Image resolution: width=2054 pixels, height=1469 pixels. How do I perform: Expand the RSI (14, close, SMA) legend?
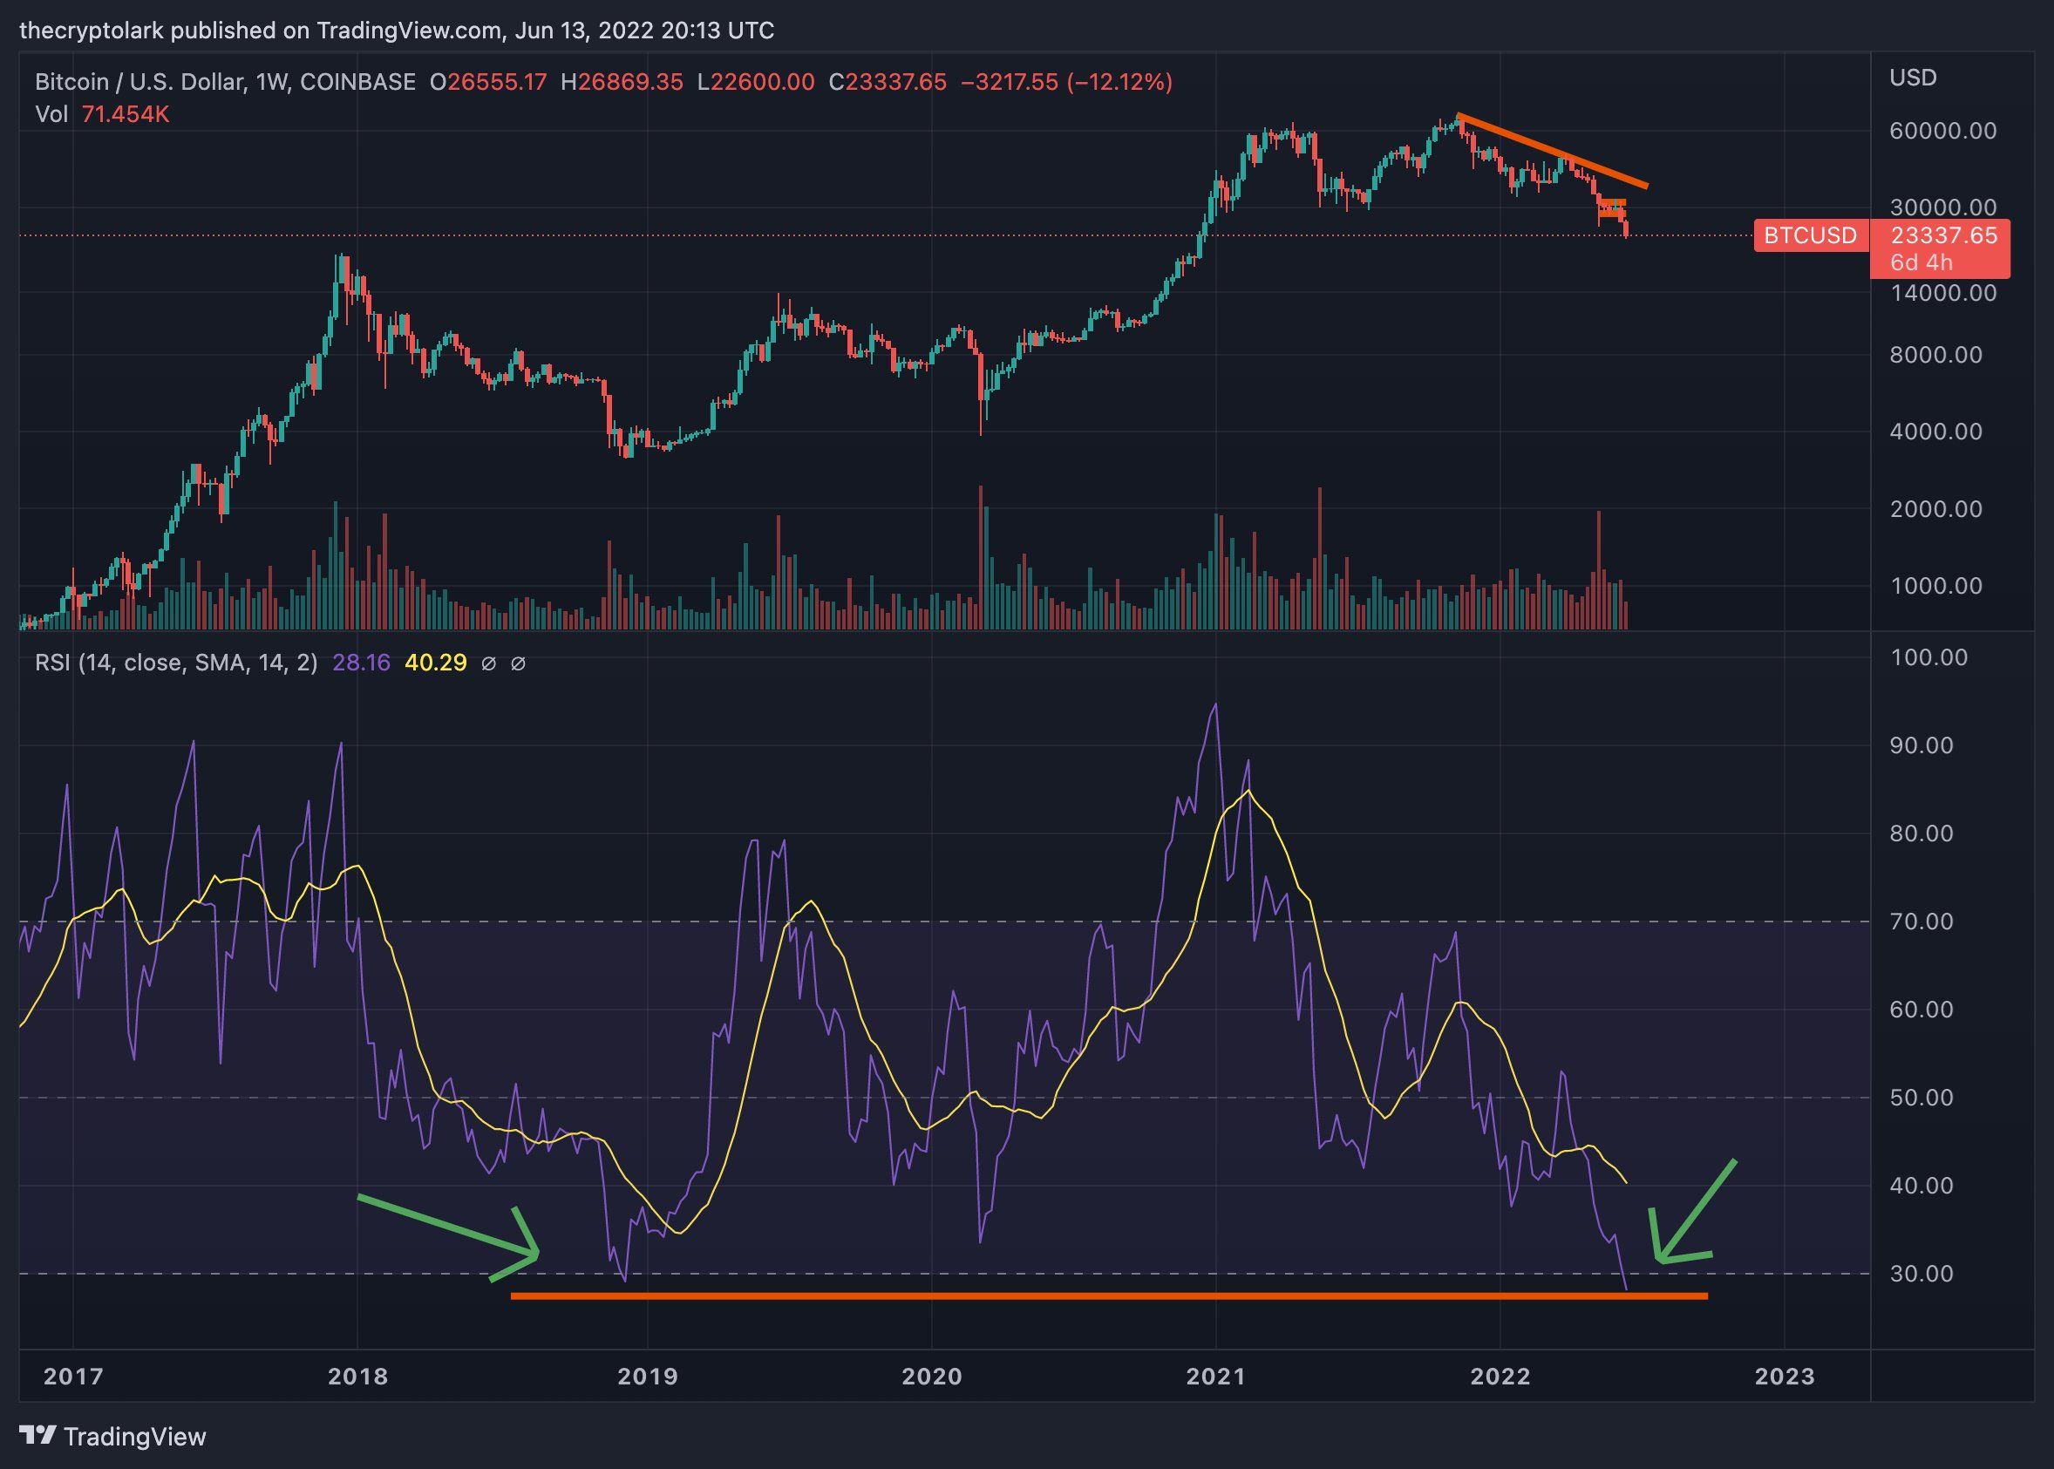click(x=175, y=663)
